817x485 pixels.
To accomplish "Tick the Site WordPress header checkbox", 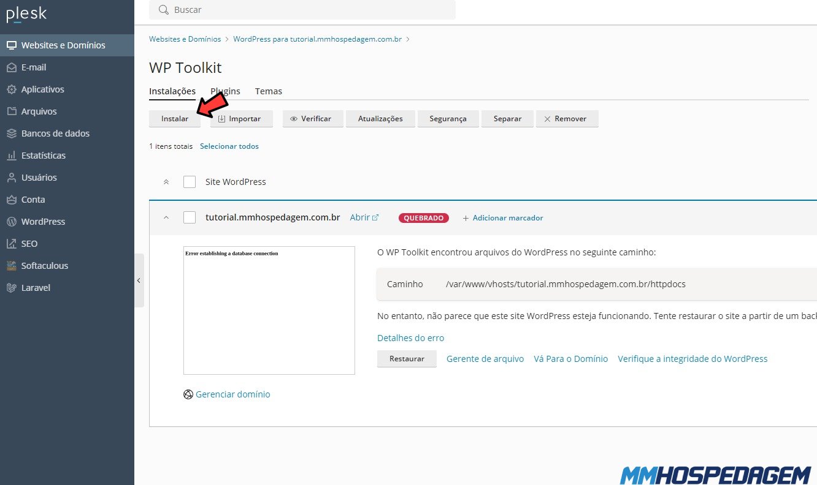I will (x=190, y=182).
